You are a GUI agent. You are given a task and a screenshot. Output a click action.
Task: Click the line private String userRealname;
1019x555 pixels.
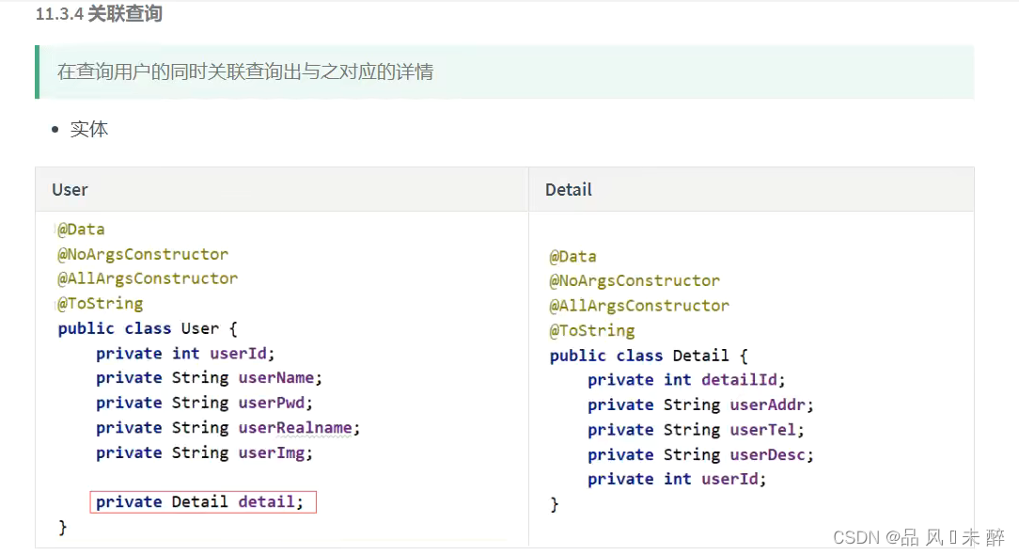227,427
